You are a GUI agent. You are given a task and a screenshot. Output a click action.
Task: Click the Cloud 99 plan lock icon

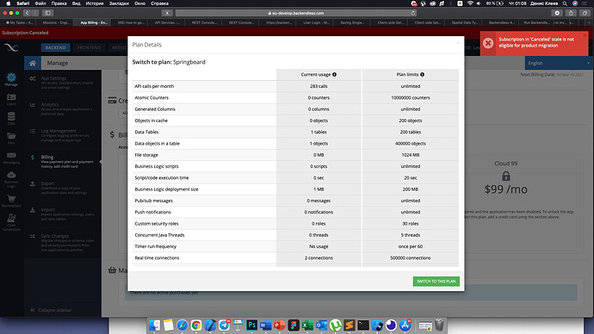pos(505,176)
